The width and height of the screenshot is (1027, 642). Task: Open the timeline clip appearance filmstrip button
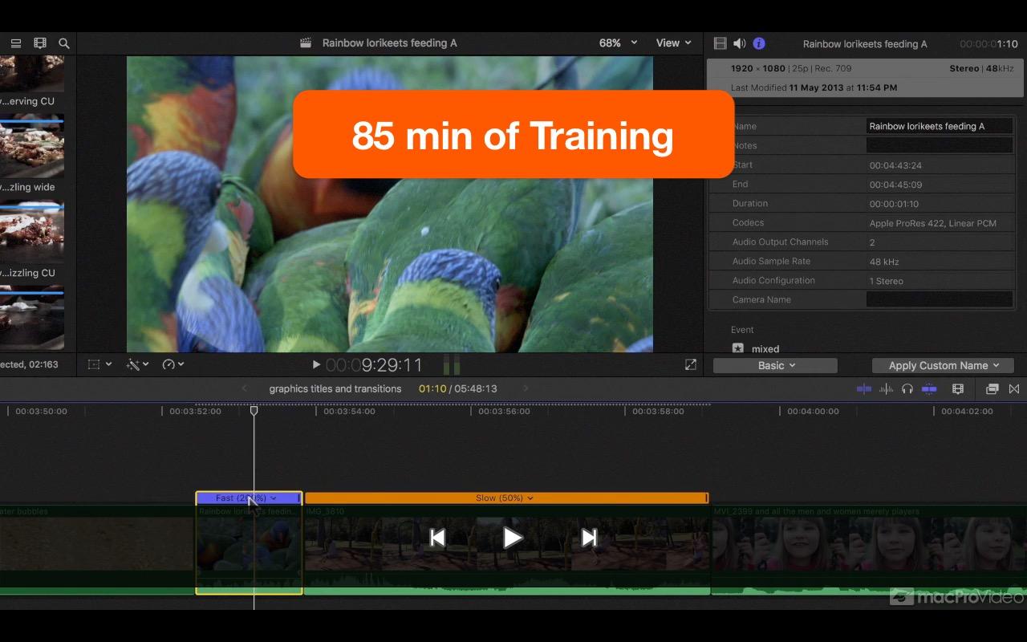click(x=957, y=388)
